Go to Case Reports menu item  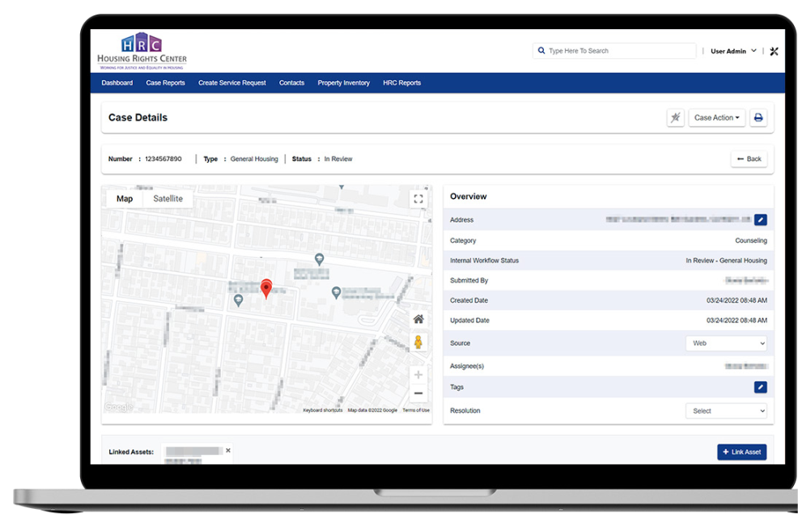(x=165, y=83)
